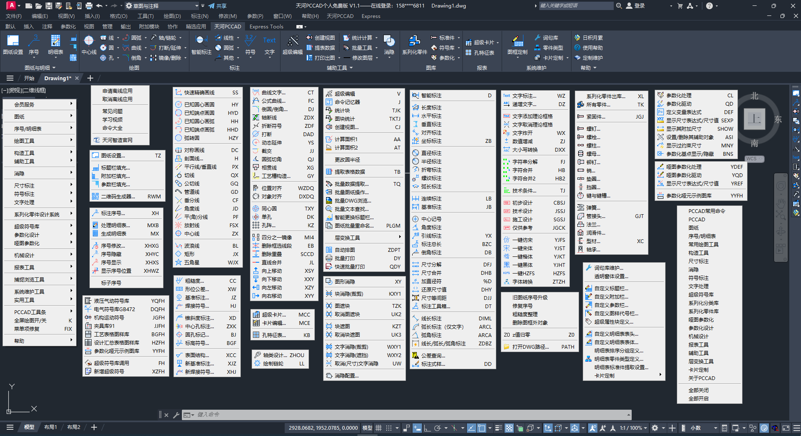Click the 全部关闭 close-all menu entry

(698, 390)
